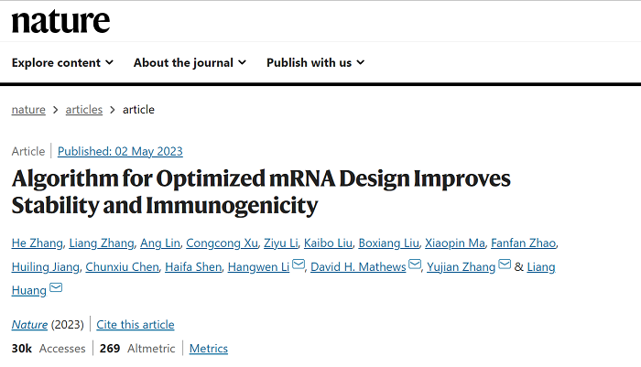
Task: Click envelope icon next to Hangwen Li
Action: point(299,264)
